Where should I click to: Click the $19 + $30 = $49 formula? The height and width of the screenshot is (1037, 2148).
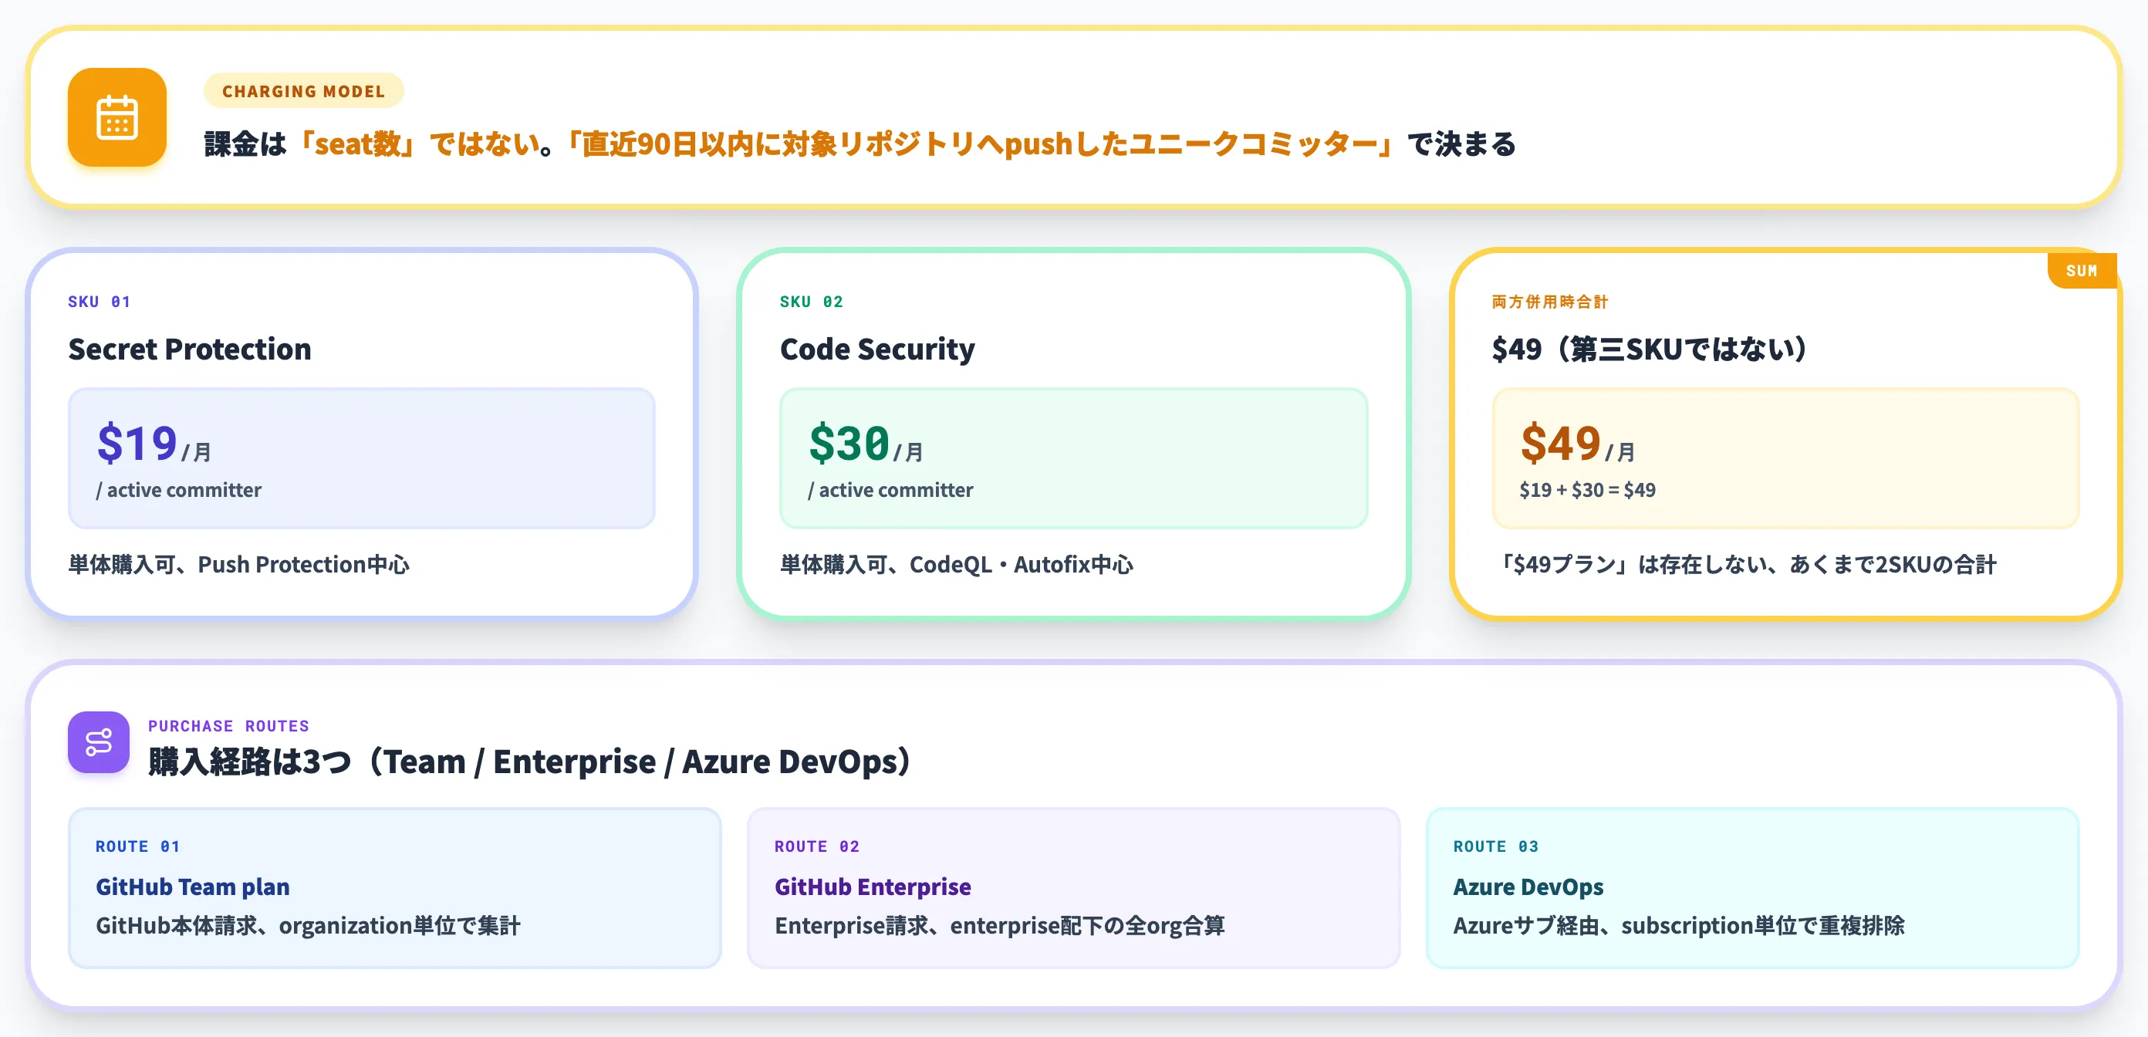click(x=1588, y=490)
